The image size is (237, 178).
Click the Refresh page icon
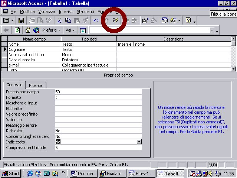point(17,30)
